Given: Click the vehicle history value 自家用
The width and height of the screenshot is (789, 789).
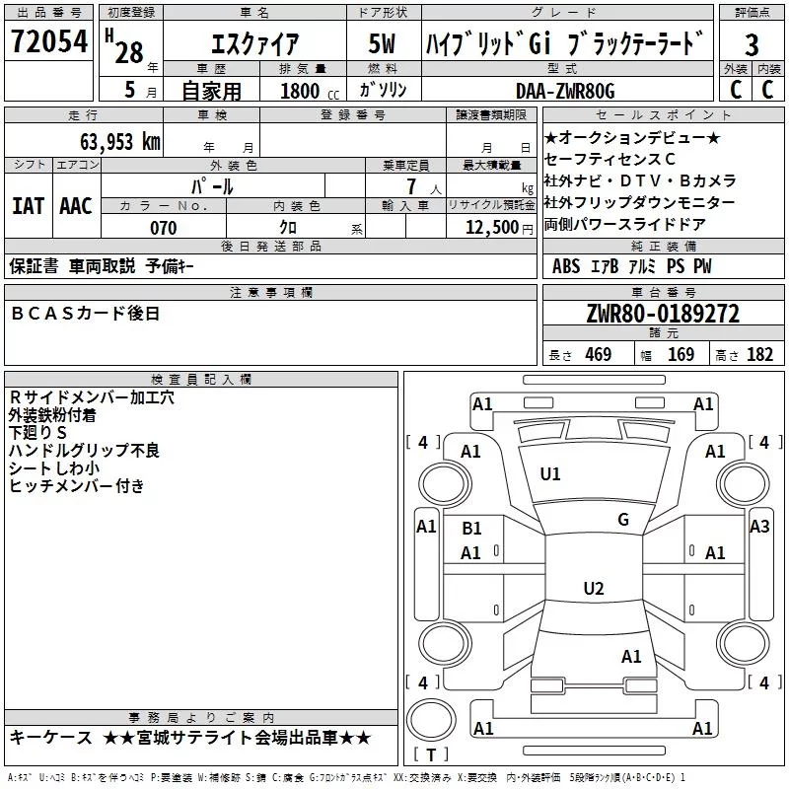Looking at the screenshot, I should click(211, 91).
